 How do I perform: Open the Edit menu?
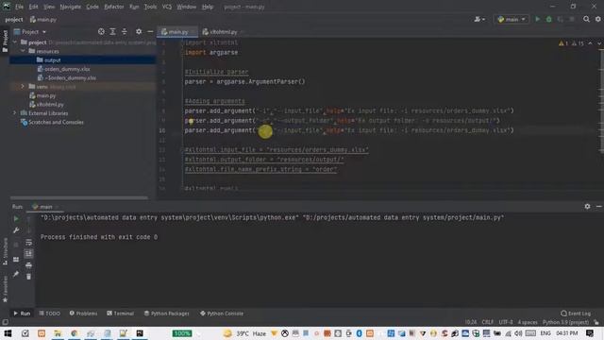[34, 7]
